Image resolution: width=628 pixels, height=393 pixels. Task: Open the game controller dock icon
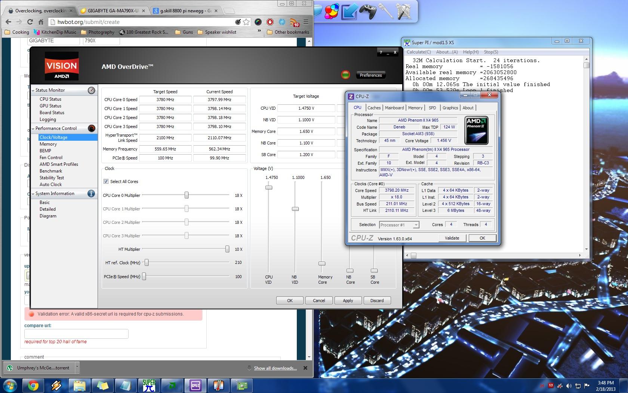[x=368, y=11]
